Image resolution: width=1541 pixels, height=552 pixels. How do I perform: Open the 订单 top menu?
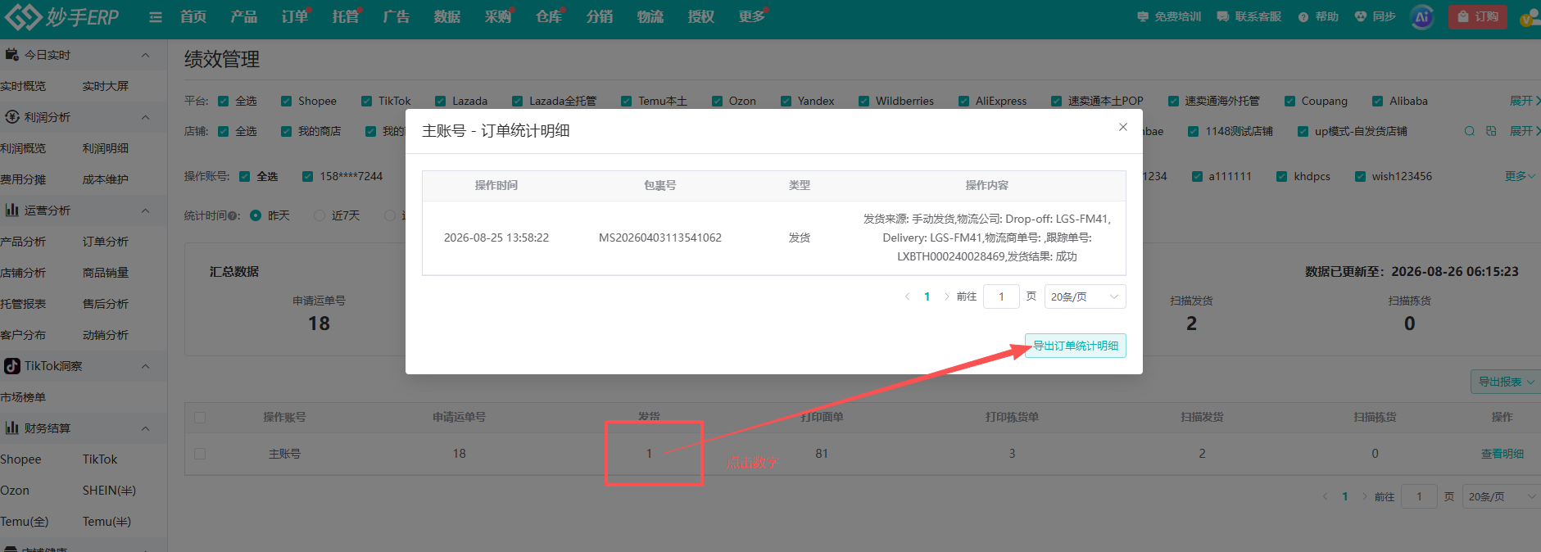coord(295,16)
